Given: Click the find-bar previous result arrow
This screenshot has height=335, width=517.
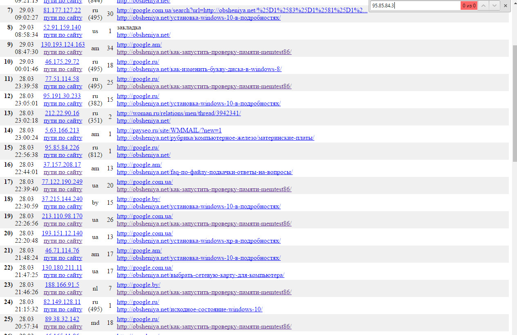Looking at the screenshot, I should coord(483,6).
